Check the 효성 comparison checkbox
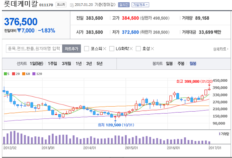The image size is (232, 158). [x=138, y=48]
